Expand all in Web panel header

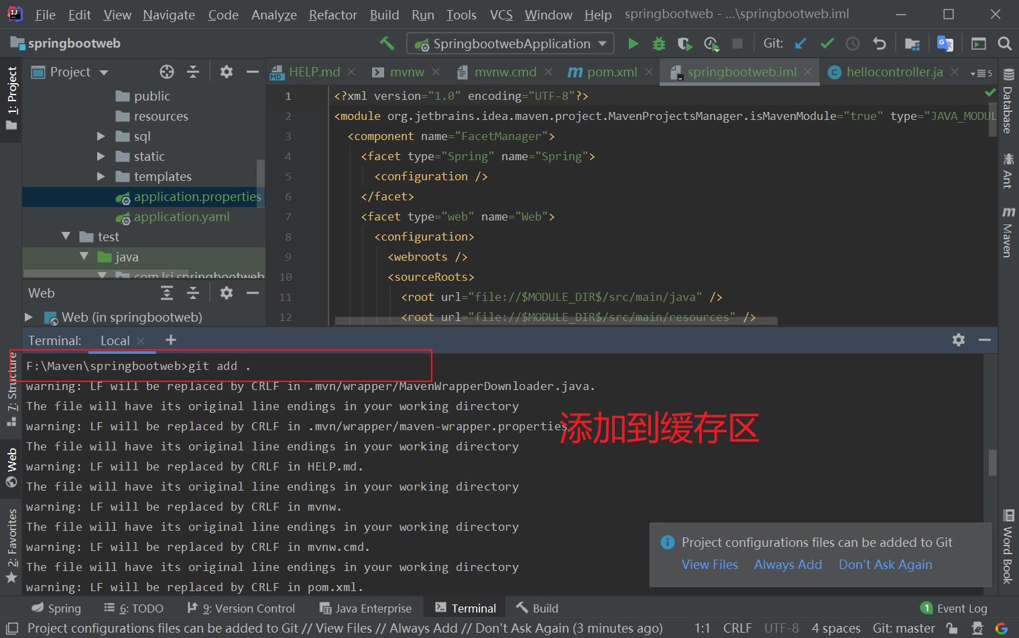[x=167, y=293]
